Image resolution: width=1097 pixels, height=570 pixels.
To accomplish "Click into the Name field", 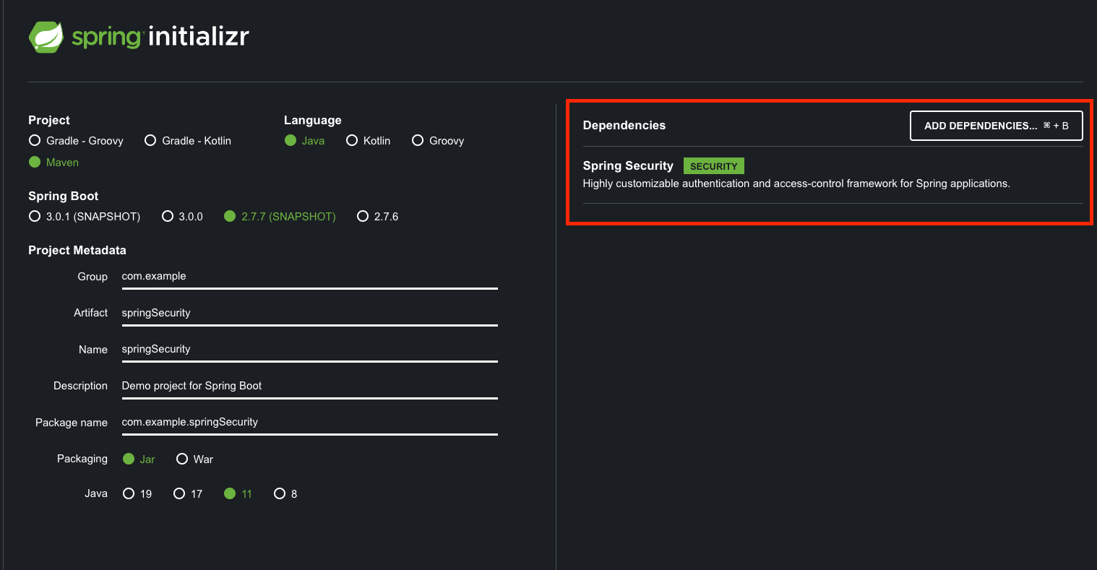I will [x=309, y=349].
